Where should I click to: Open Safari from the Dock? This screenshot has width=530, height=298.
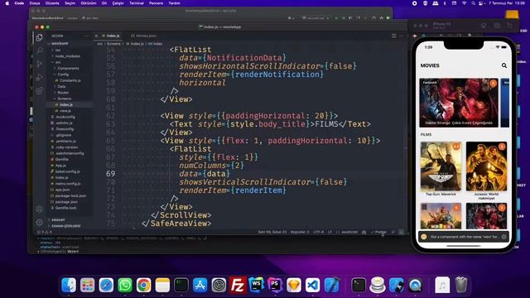coord(106,285)
